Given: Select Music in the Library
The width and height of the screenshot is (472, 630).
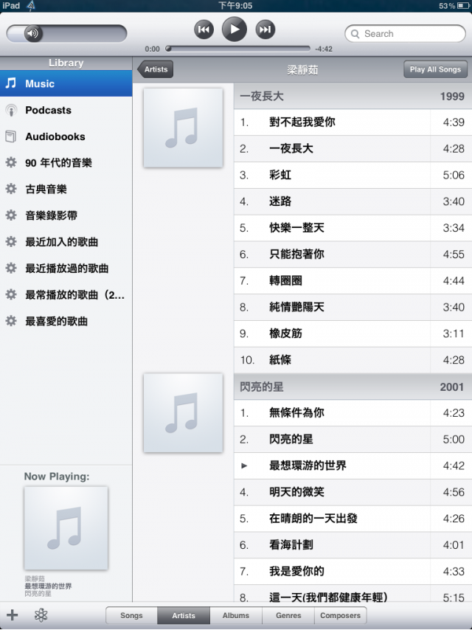Looking at the screenshot, I should [x=66, y=83].
